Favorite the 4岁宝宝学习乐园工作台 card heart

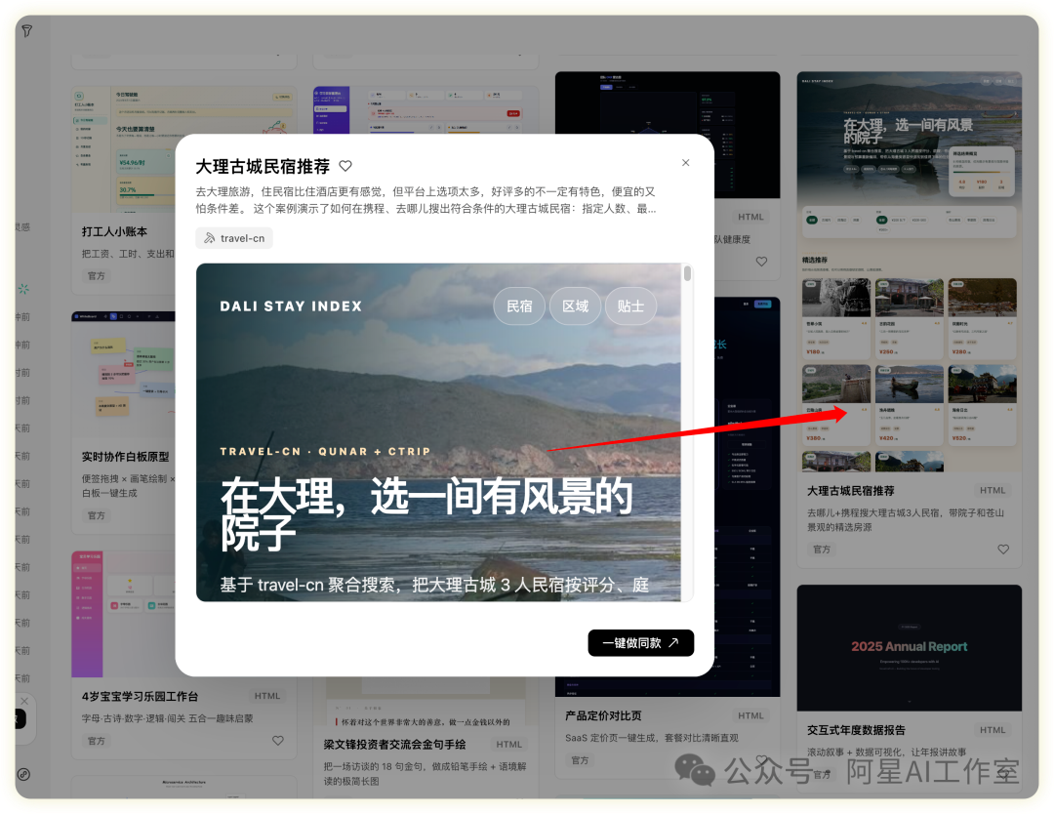click(277, 741)
